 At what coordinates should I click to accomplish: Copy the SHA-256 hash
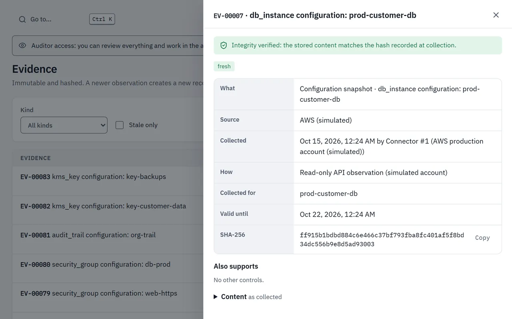click(482, 238)
